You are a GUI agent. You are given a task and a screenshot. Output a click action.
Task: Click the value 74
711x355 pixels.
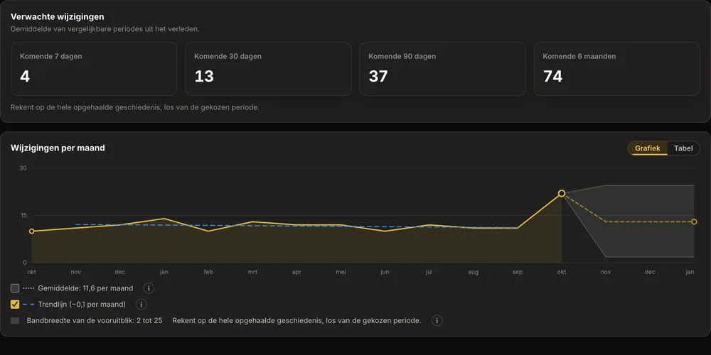coord(552,77)
